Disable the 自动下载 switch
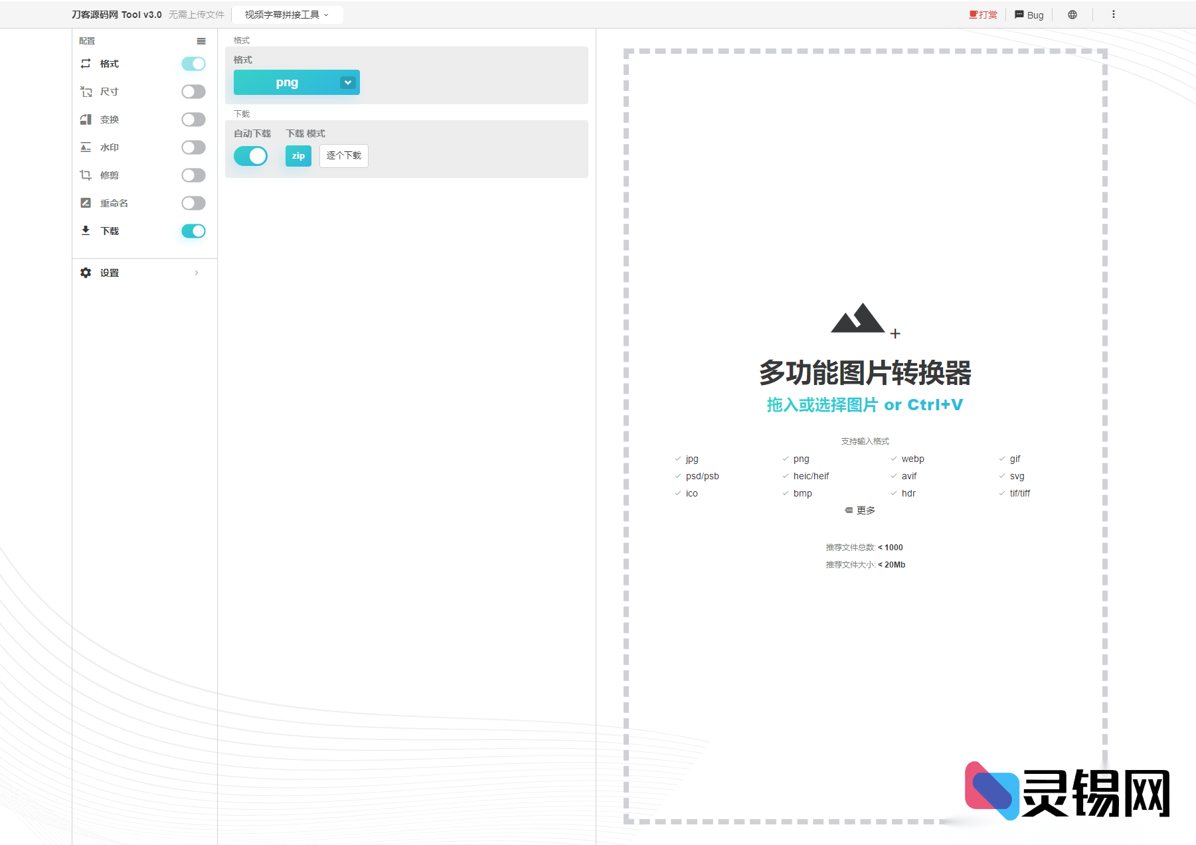This screenshot has width=1196, height=845. [251, 156]
